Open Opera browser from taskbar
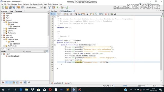 click(50, 90)
